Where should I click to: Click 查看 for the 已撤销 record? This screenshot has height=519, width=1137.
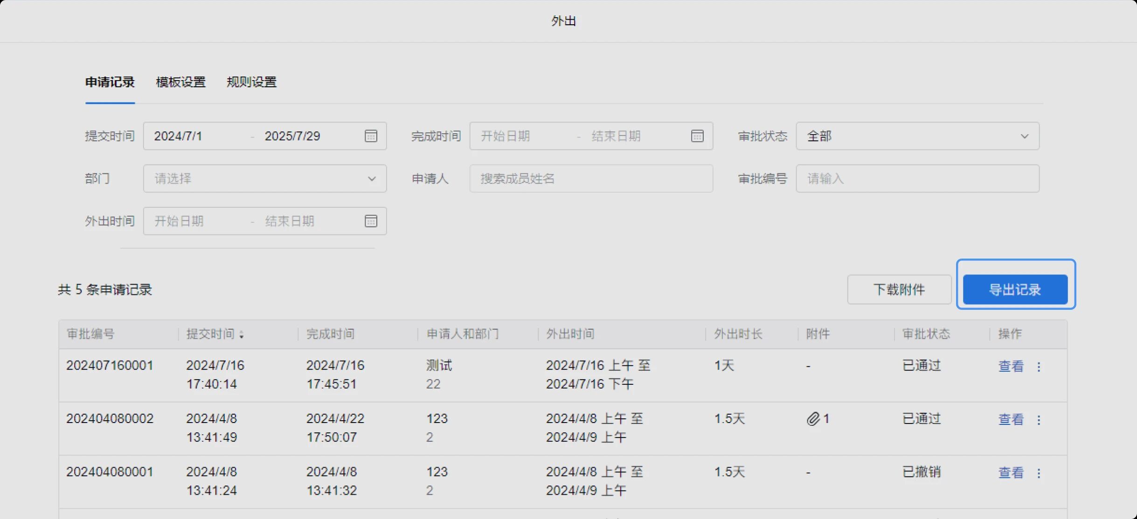tap(1011, 472)
